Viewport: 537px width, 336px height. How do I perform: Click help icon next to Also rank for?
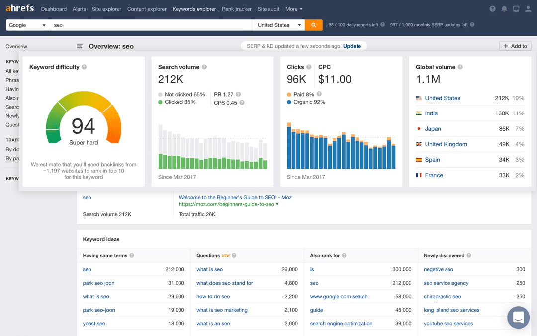coord(344,255)
